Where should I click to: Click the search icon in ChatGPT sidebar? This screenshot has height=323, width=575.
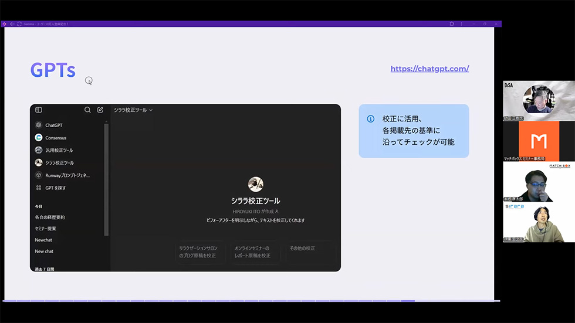[x=87, y=110]
